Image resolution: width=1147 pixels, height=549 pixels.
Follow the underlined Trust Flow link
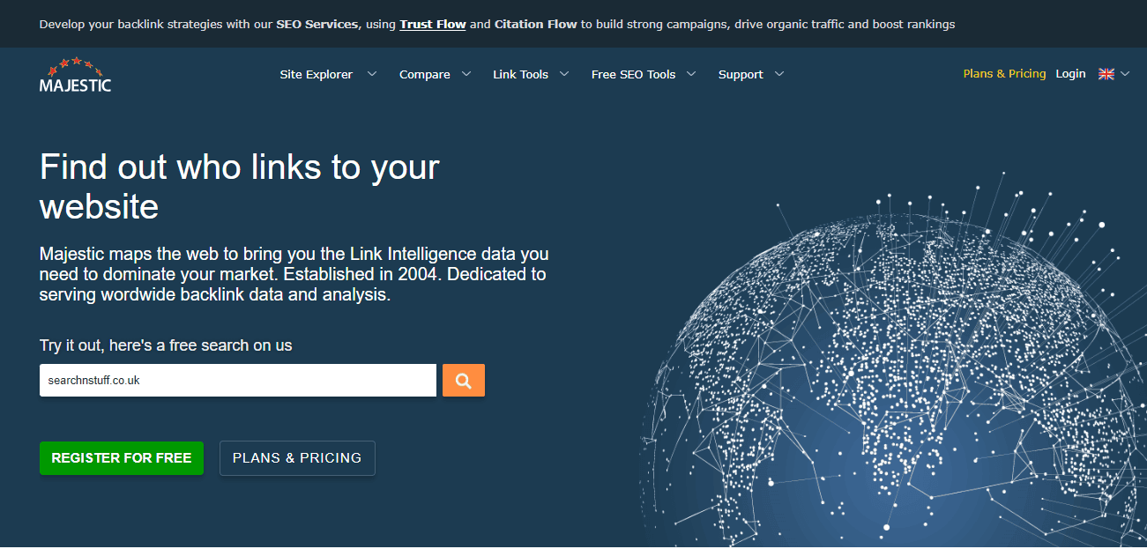[x=432, y=24]
